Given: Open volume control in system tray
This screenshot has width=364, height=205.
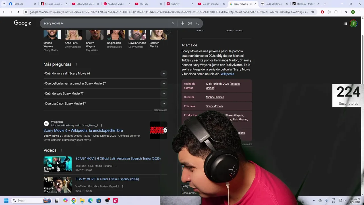Looking at the screenshot, I should [x=344, y=200].
